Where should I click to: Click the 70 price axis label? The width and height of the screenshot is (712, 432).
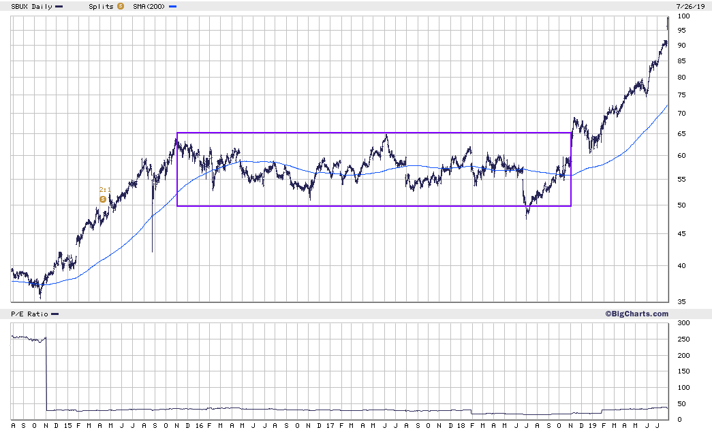click(x=681, y=114)
